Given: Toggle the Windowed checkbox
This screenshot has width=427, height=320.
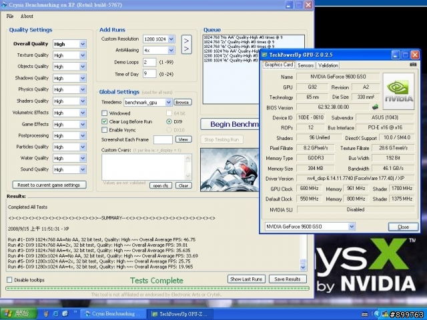Looking at the screenshot, I should click(x=104, y=113).
